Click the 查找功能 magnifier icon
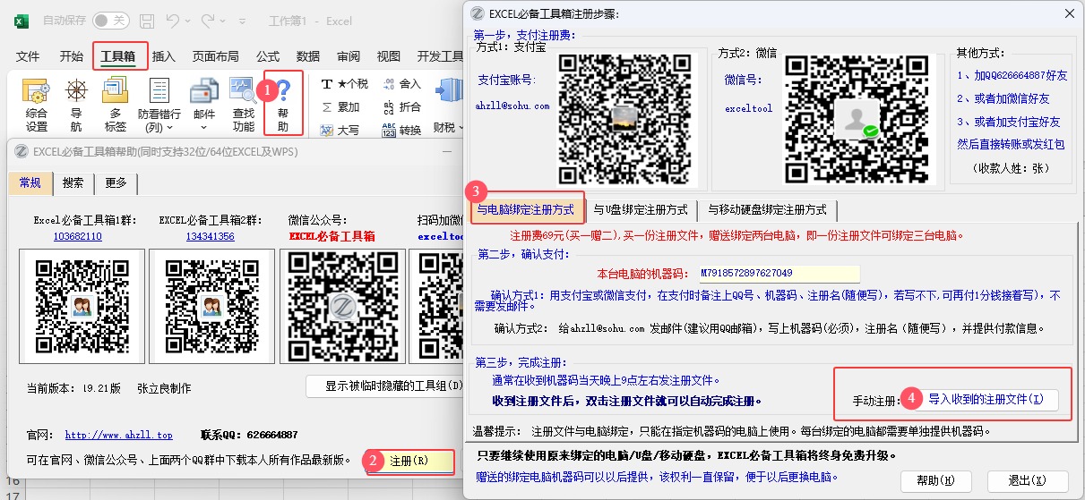 [243, 93]
